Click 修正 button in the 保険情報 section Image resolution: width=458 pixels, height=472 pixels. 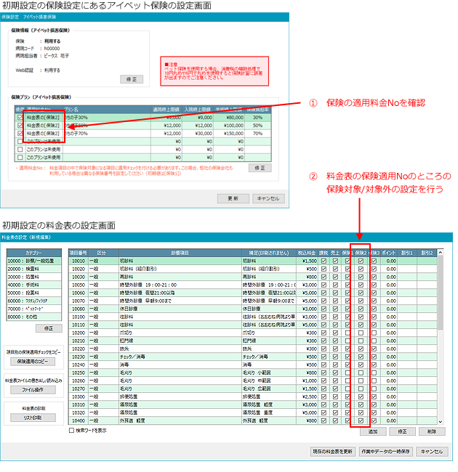(x=132, y=79)
